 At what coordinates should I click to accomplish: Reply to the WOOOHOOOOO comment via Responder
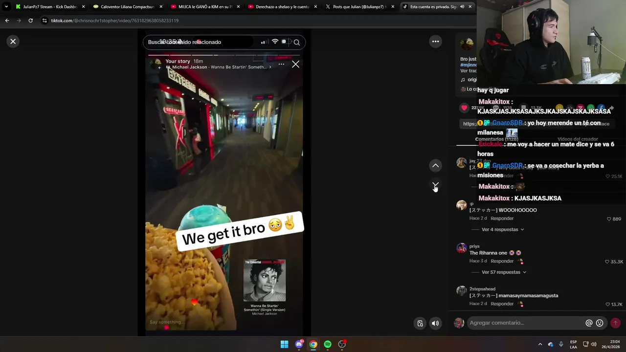[502, 219]
